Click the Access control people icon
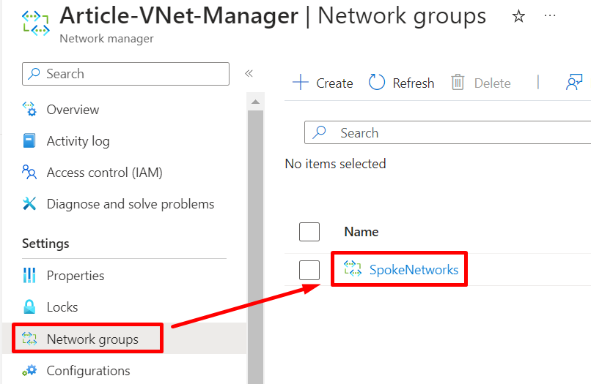 [x=29, y=172]
